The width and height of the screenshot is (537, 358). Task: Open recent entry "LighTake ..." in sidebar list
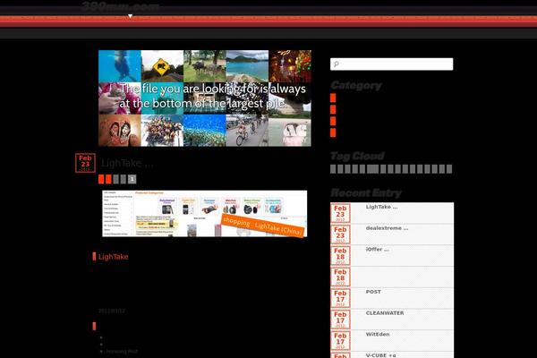[381, 207]
